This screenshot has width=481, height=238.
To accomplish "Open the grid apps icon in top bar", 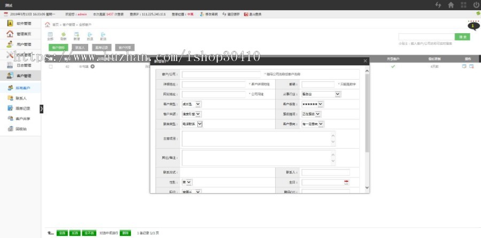I will [463, 5].
